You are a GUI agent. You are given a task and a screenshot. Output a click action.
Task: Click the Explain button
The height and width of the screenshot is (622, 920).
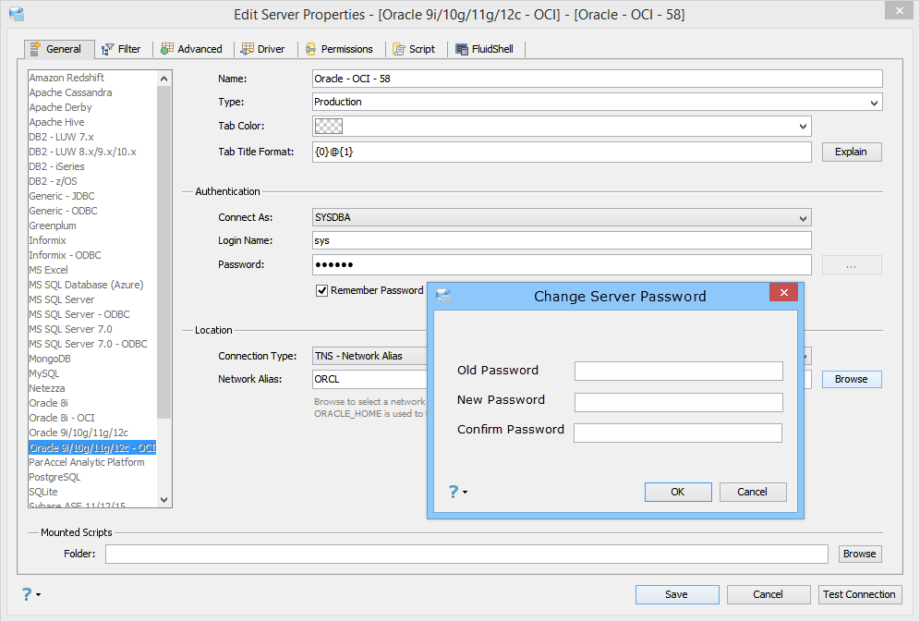[851, 152]
